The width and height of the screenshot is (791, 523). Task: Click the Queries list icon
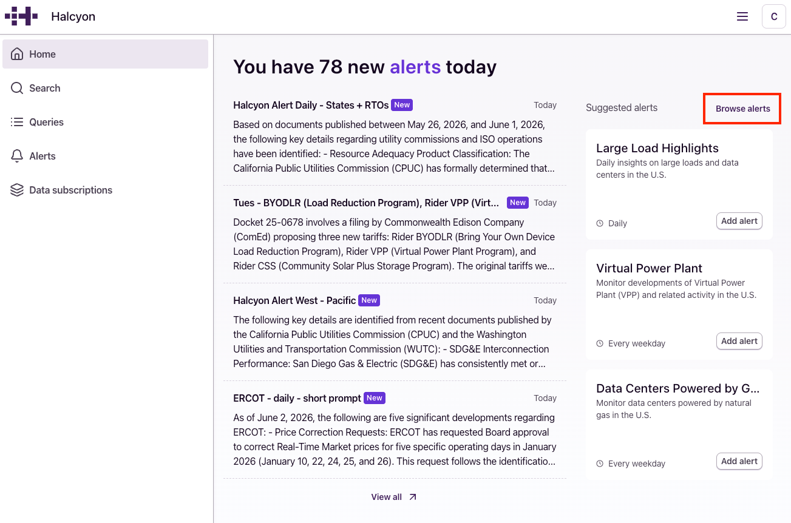(x=17, y=122)
